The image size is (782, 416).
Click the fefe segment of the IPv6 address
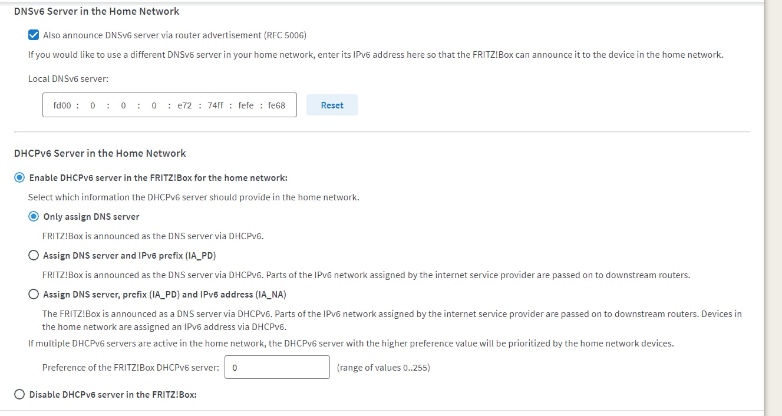tap(246, 105)
